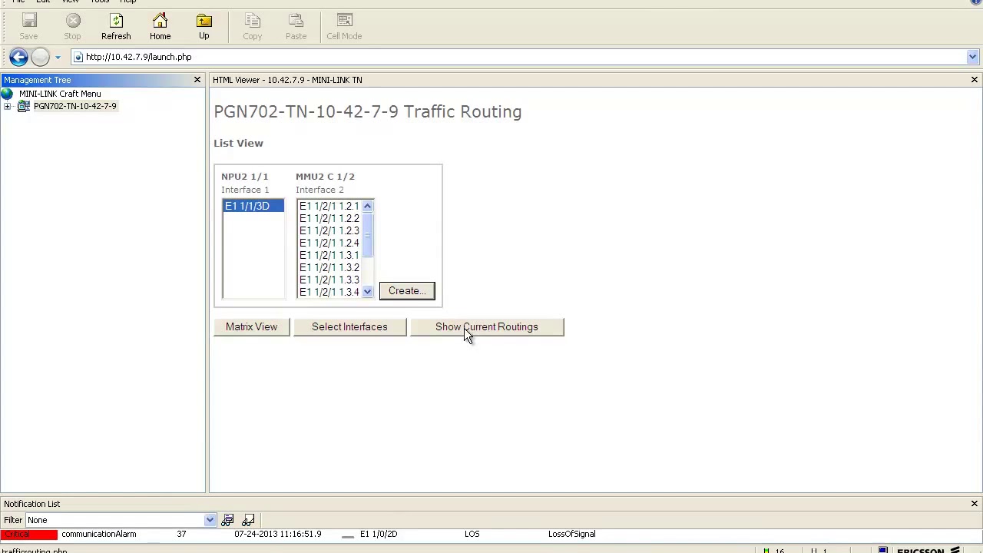
Task: Click the Save toolbar icon
Action: [28, 26]
